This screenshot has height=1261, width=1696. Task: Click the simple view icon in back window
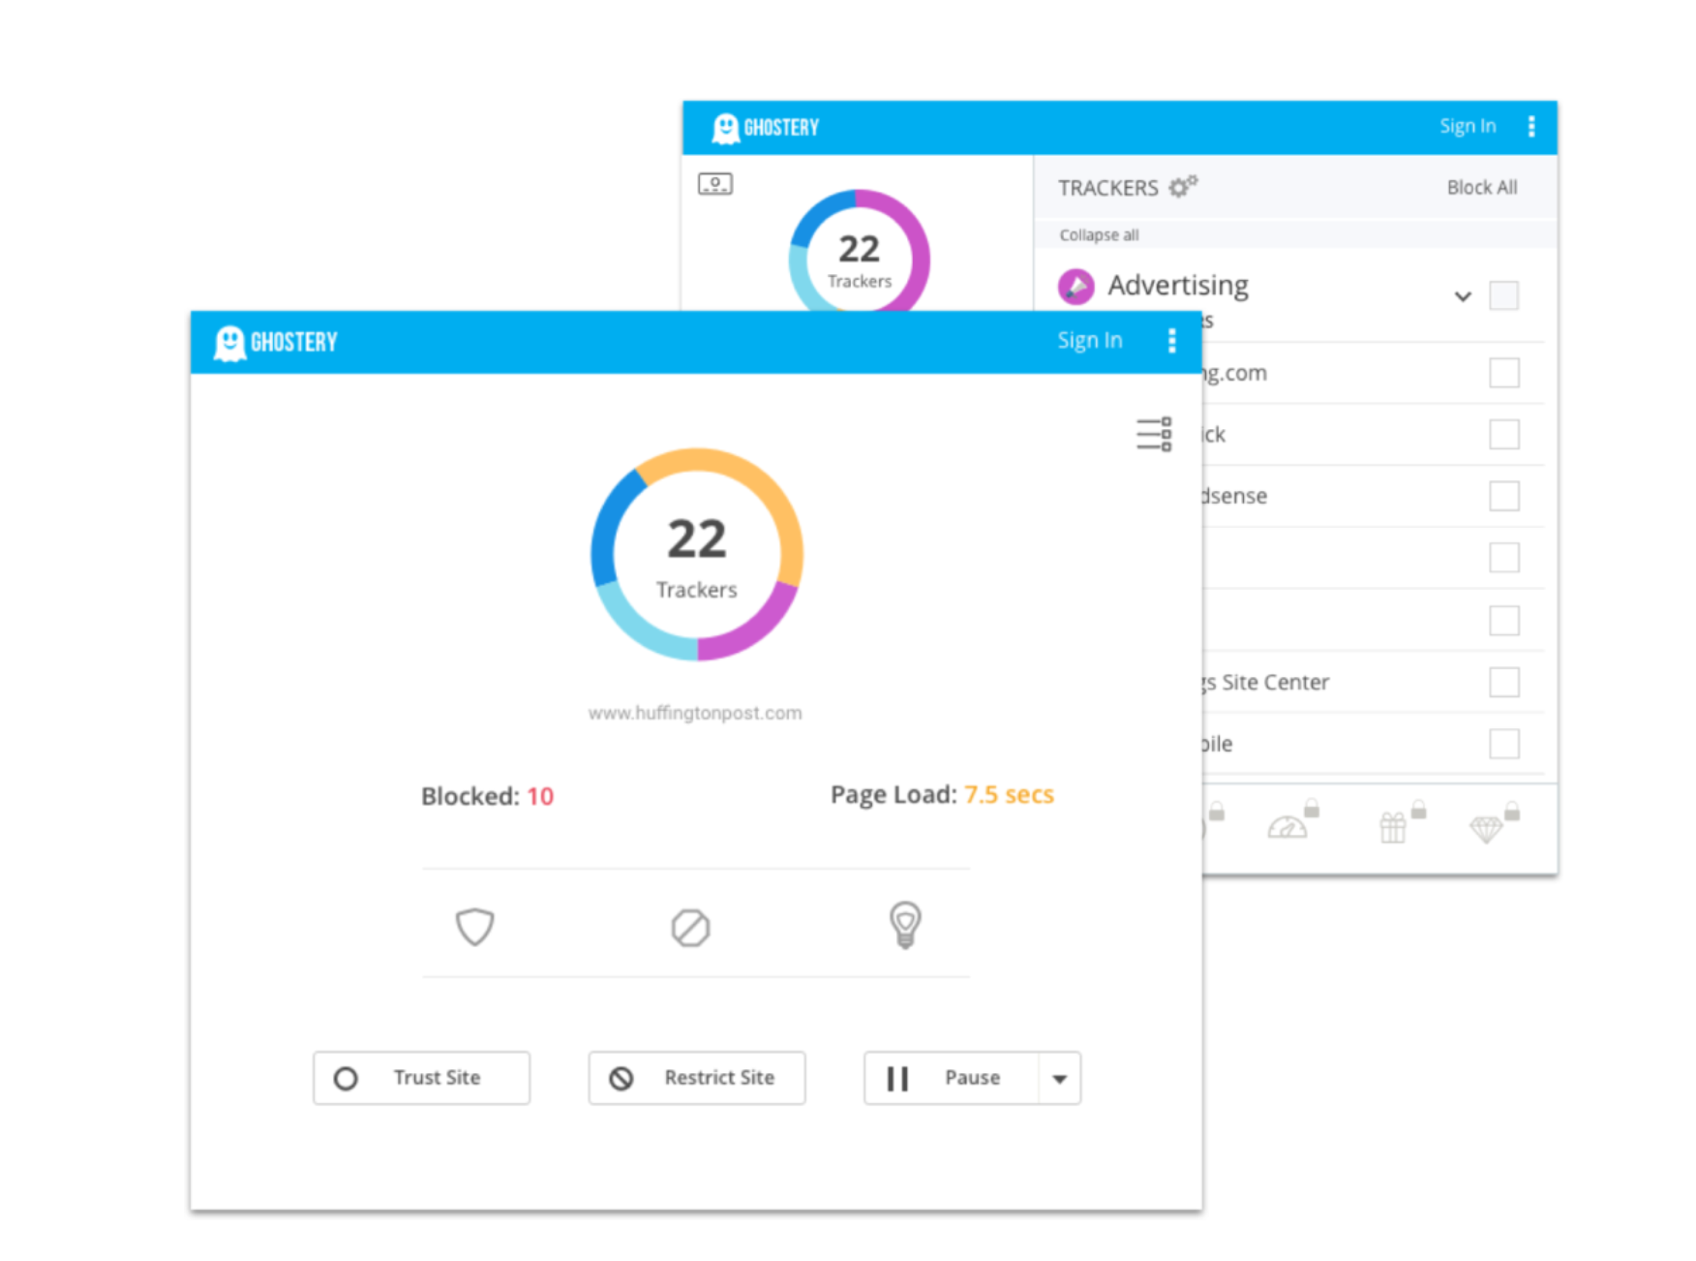point(715,183)
